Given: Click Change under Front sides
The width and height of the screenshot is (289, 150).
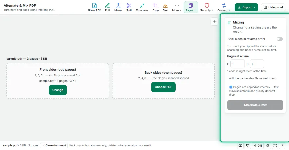Looking at the screenshot, I should (x=58, y=90).
